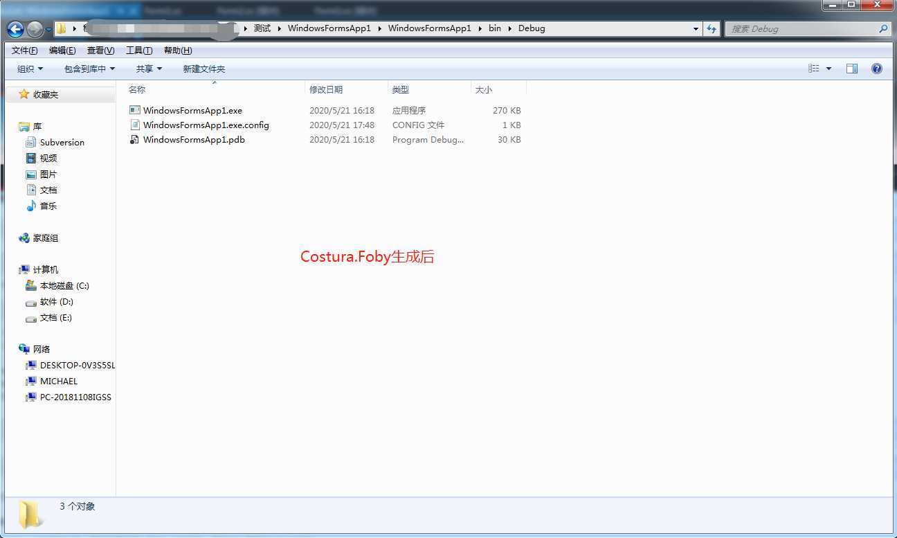The image size is (897, 538).
Task: Click the blue help question icon
Action: click(x=877, y=69)
